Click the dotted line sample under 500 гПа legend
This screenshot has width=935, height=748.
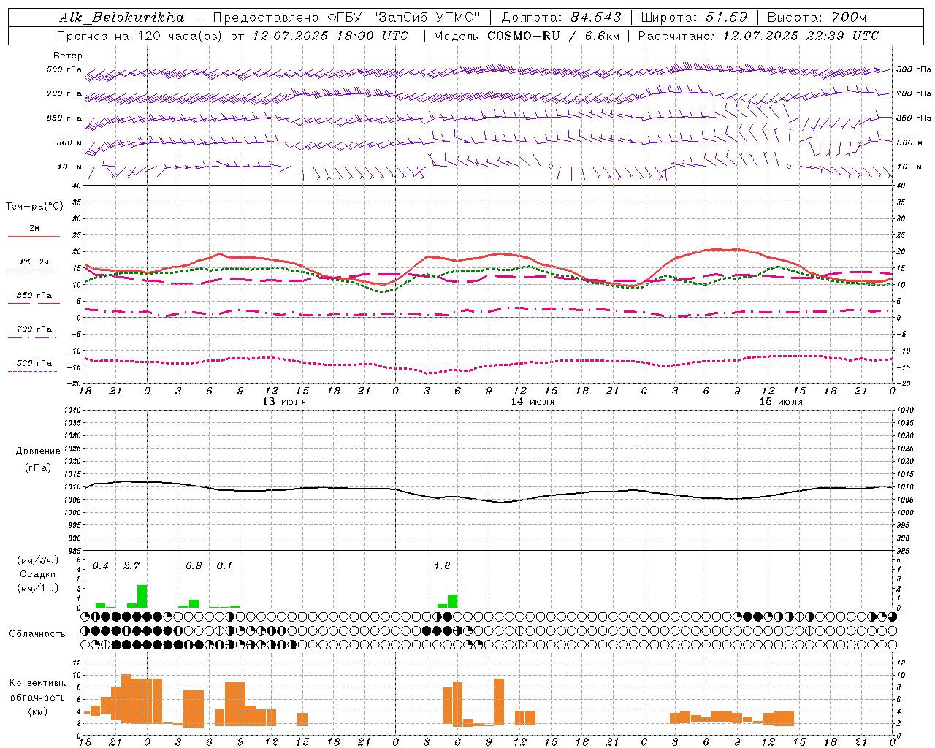point(32,372)
